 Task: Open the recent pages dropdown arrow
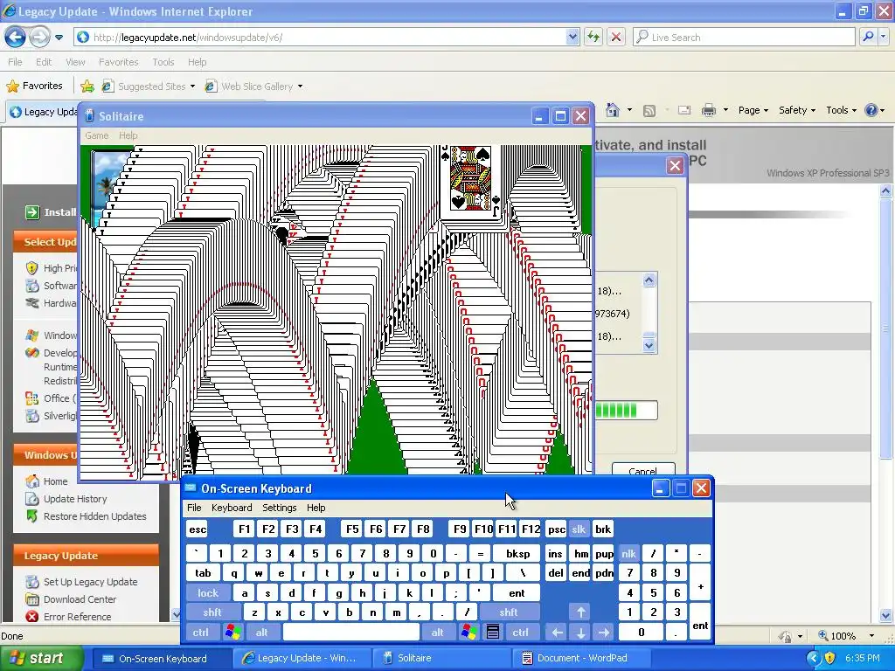(59, 38)
